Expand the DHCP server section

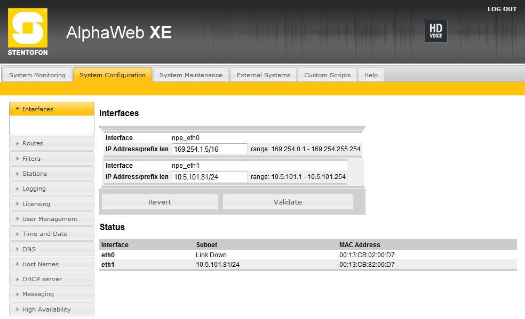[52, 279]
